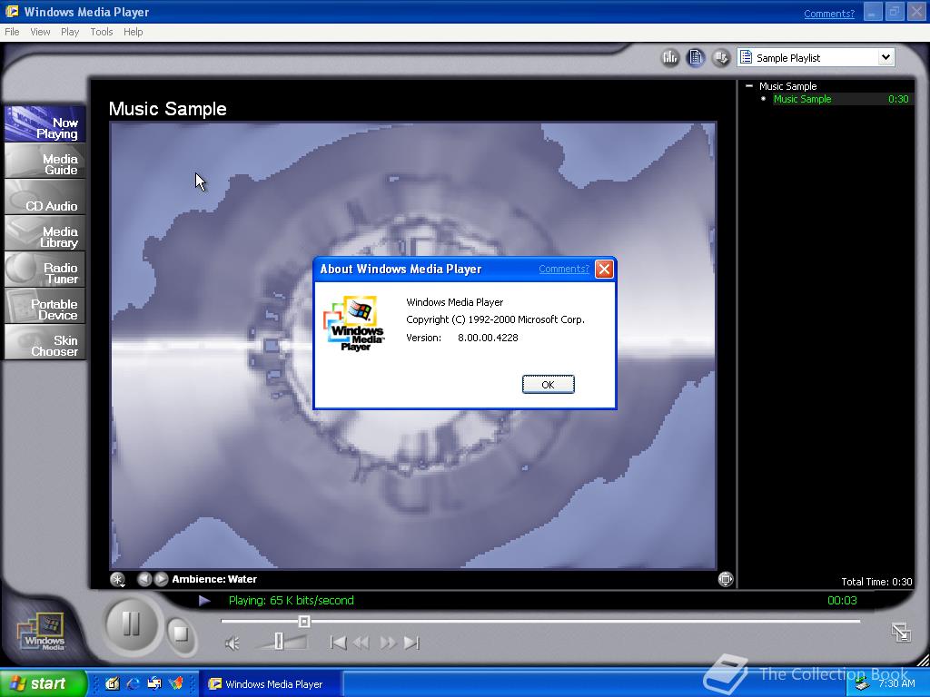Toggle the shuffle icon in top toolbar

(721, 57)
